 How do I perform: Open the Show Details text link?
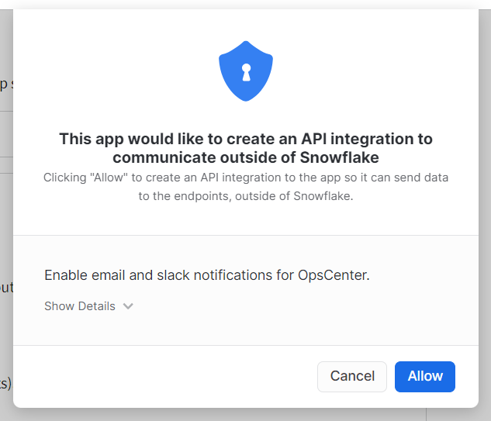[80, 306]
